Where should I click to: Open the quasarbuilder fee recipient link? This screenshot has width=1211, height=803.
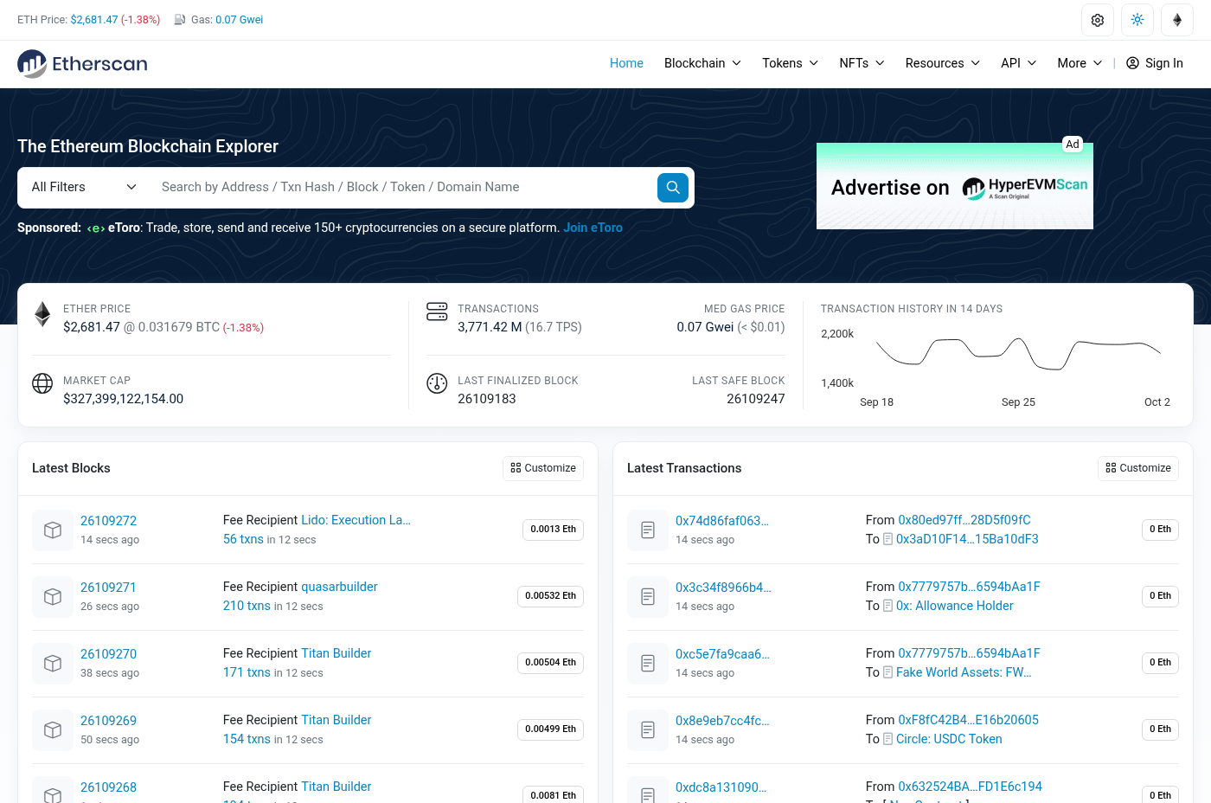click(x=339, y=587)
